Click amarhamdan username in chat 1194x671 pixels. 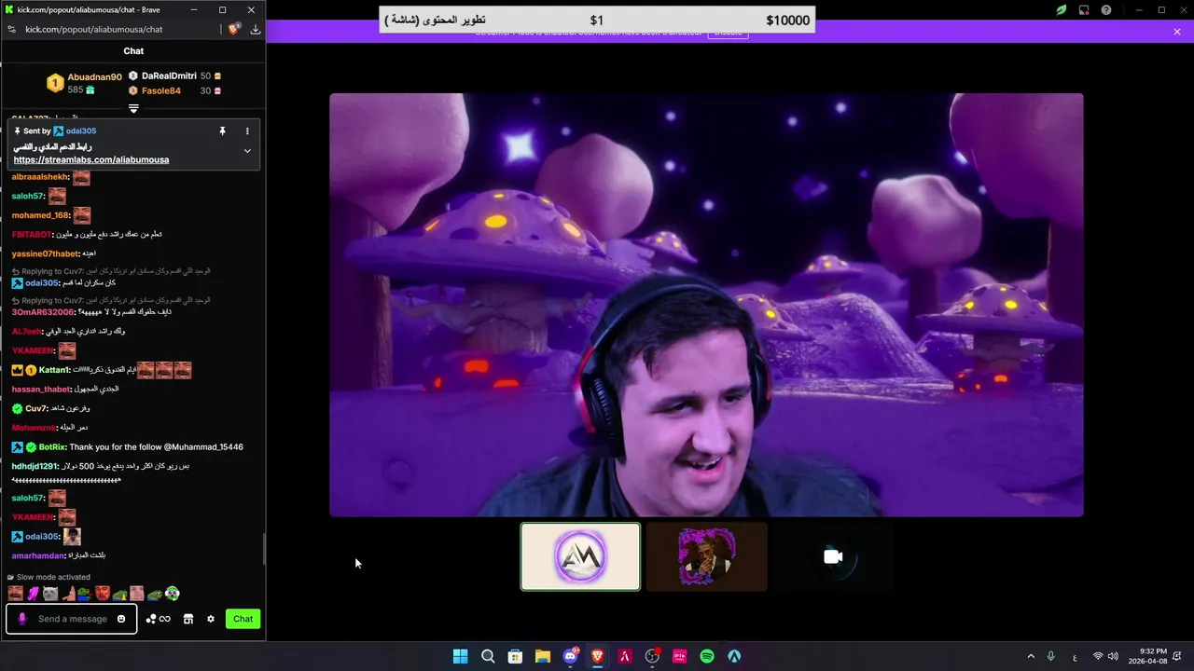[x=38, y=555]
